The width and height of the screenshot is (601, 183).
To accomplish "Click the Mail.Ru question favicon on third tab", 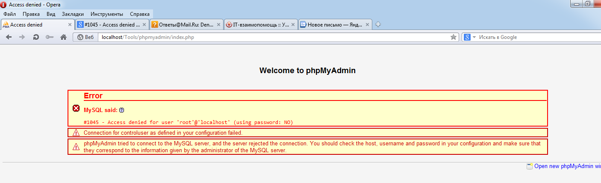I will [x=155, y=25].
